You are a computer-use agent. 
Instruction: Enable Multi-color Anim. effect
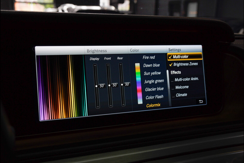pos(172,80)
